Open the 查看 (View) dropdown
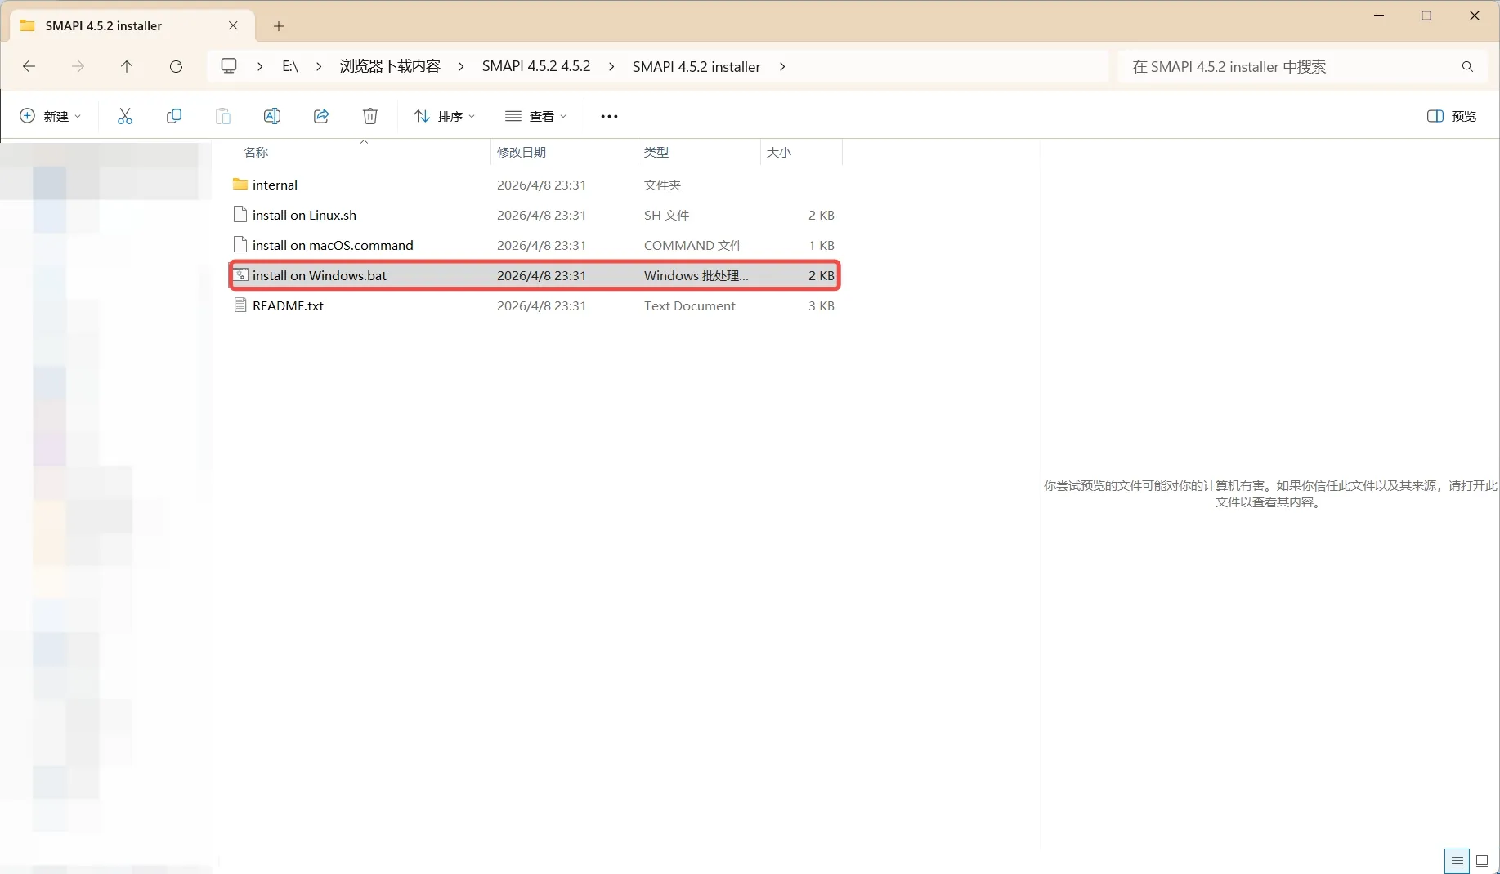This screenshot has width=1500, height=874. [x=535, y=116]
